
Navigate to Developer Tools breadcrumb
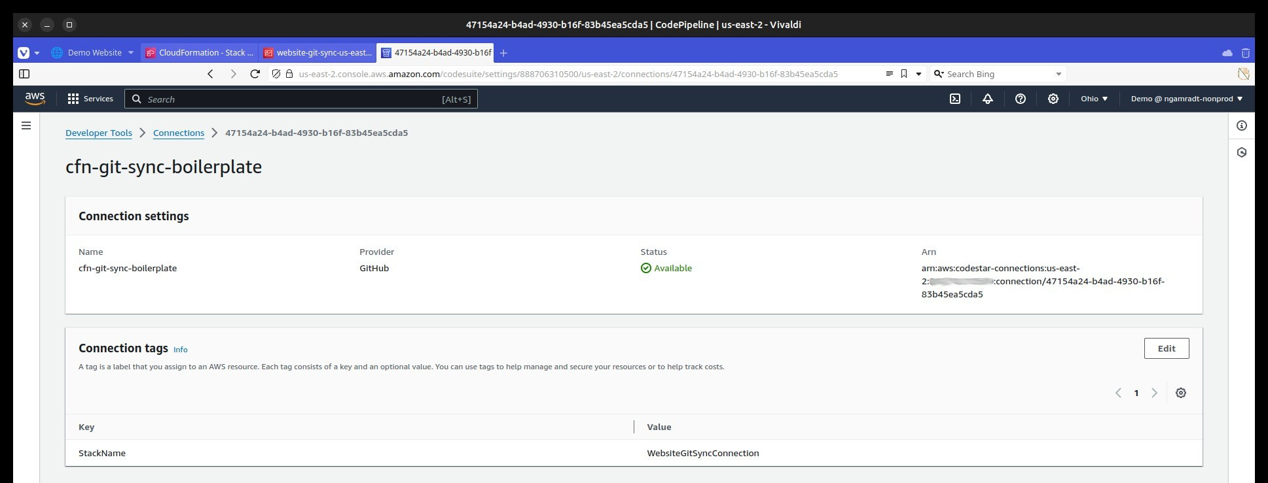pos(99,133)
